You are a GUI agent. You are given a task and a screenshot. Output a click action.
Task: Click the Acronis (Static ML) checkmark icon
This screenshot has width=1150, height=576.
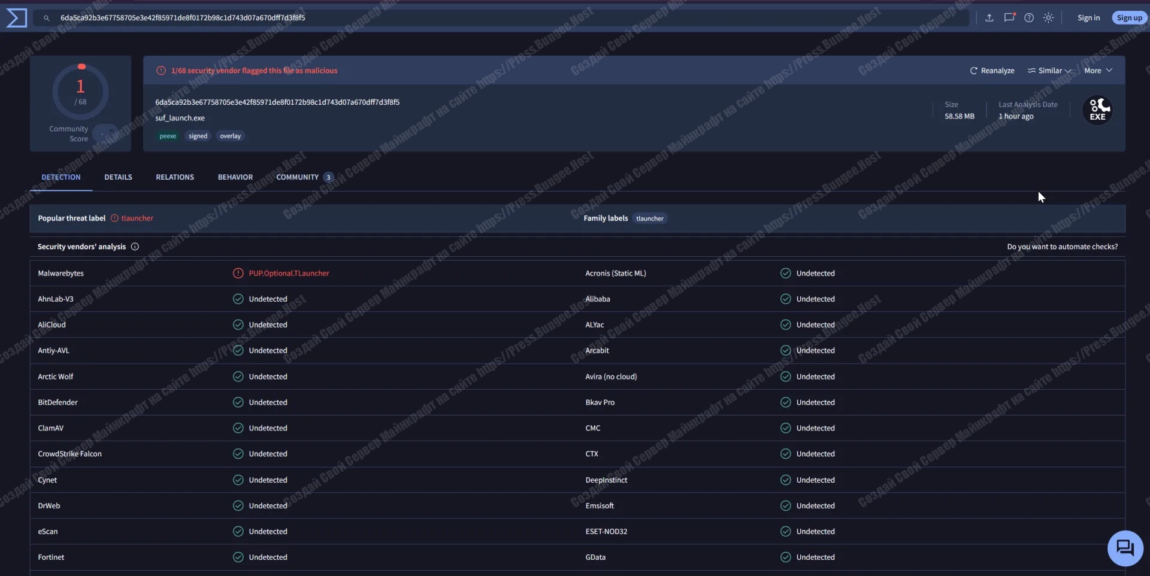(x=785, y=274)
